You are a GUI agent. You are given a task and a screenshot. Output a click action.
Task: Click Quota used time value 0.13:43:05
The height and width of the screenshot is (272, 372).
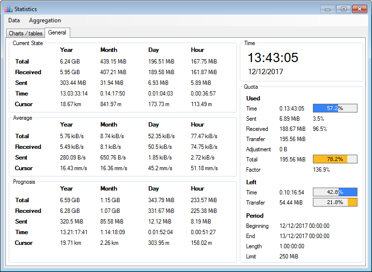tap(292, 109)
